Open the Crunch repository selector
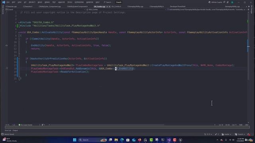The height and width of the screenshot is (143, 255). point(240,134)
